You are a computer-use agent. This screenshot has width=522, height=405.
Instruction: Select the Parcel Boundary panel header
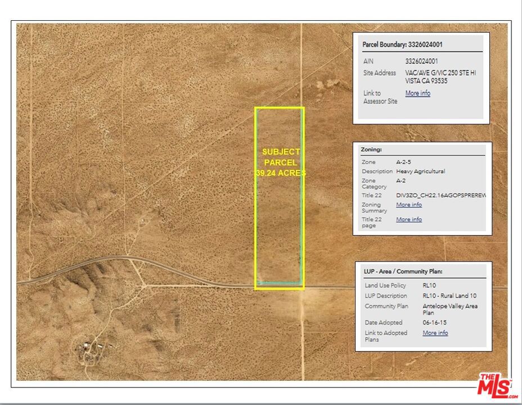[x=399, y=44]
